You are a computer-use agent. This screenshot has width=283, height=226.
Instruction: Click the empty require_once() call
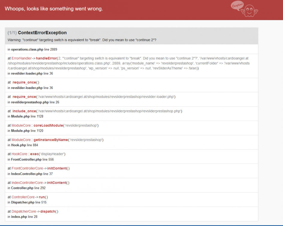click(x=26, y=83)
